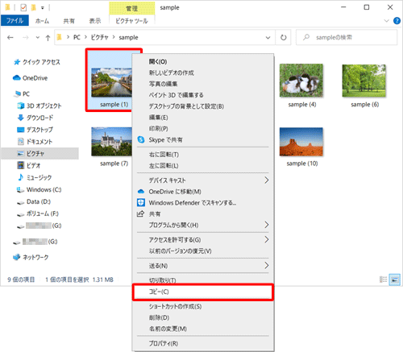403x352 pixels.
Task: Choose 以前のバージョンの復元(V) entry
Action: (x=203, y=251)
